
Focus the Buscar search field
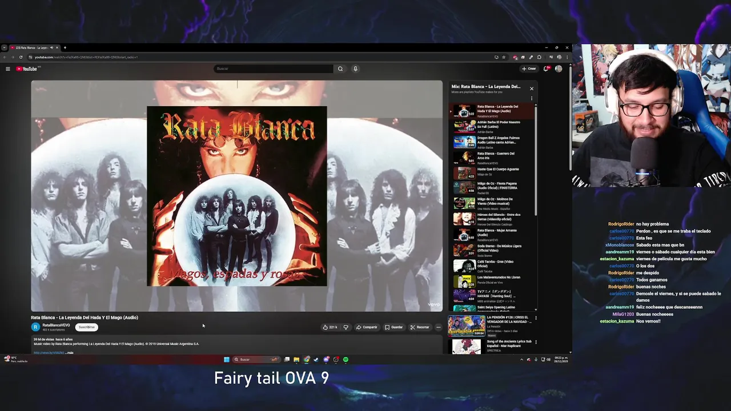pyautogui.click(x=274, y=68)
